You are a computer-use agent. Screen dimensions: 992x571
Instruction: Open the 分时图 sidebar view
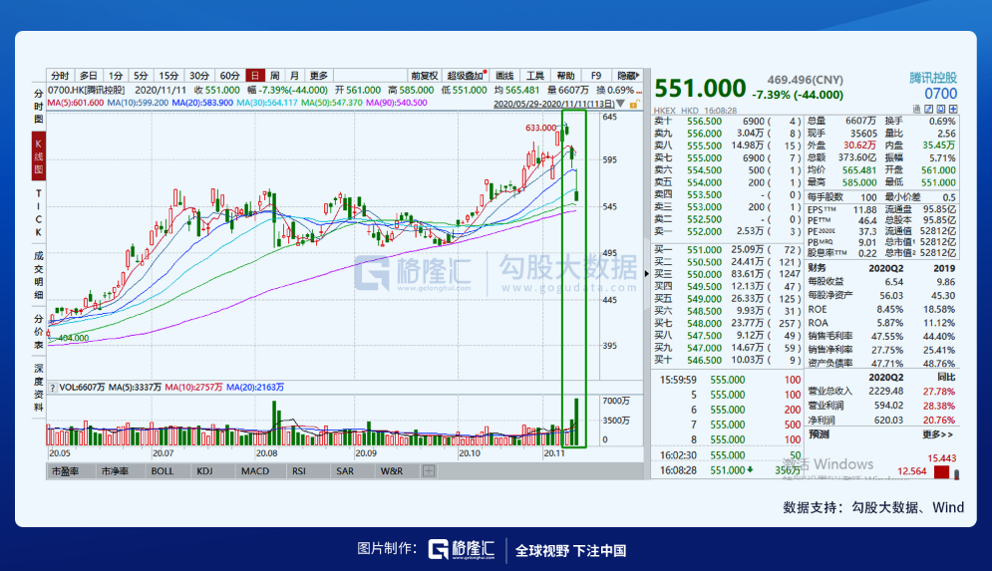(39, 107)
